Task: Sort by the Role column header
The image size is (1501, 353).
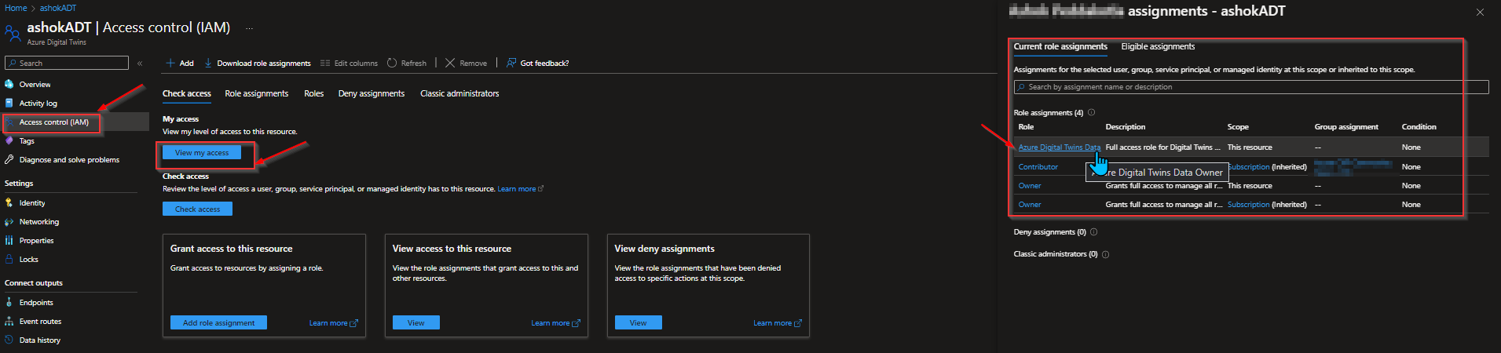Action: (x=1026, y=126)
